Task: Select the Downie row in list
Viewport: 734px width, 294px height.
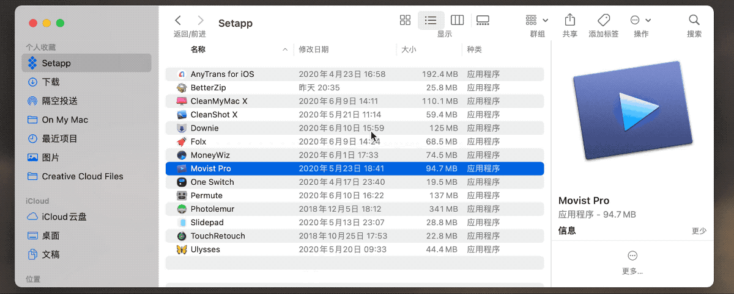Action: pos(355,128)
